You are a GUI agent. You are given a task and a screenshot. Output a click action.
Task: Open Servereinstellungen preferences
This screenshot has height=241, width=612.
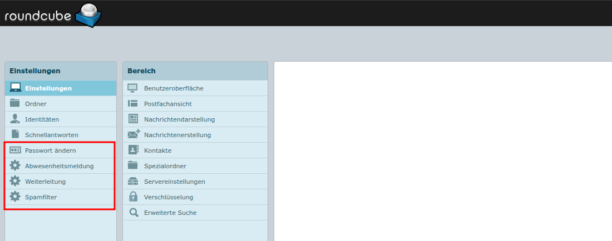174,182
